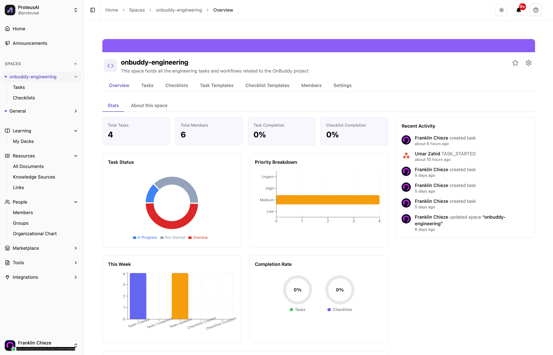Open Organizational Chart in sidebar
Image resolution: width=553 pixels, height=355 pixels.
tap(35, 234)
